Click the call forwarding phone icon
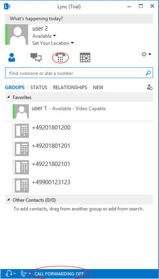 (x=23, y=273)
